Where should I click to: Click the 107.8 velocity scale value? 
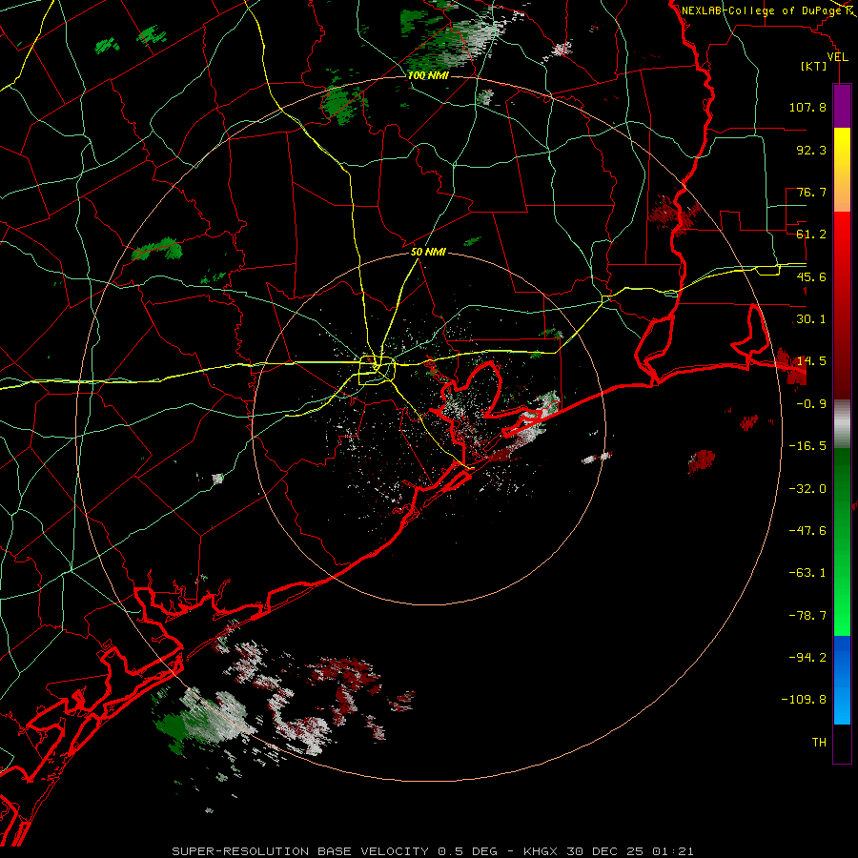point(807,107)
